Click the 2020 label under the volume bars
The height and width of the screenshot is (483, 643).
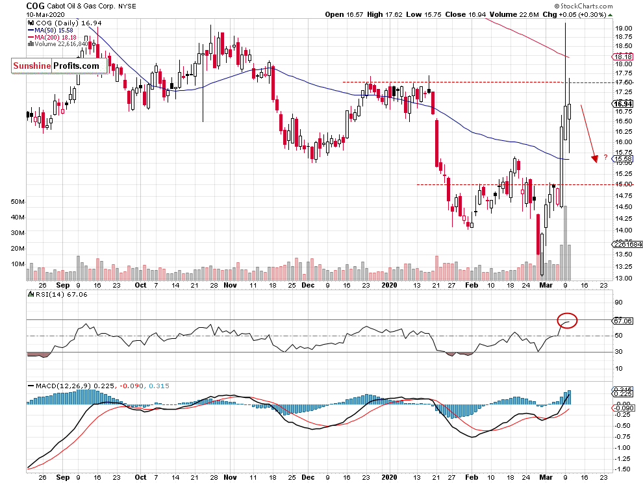(x=389, y=286)
